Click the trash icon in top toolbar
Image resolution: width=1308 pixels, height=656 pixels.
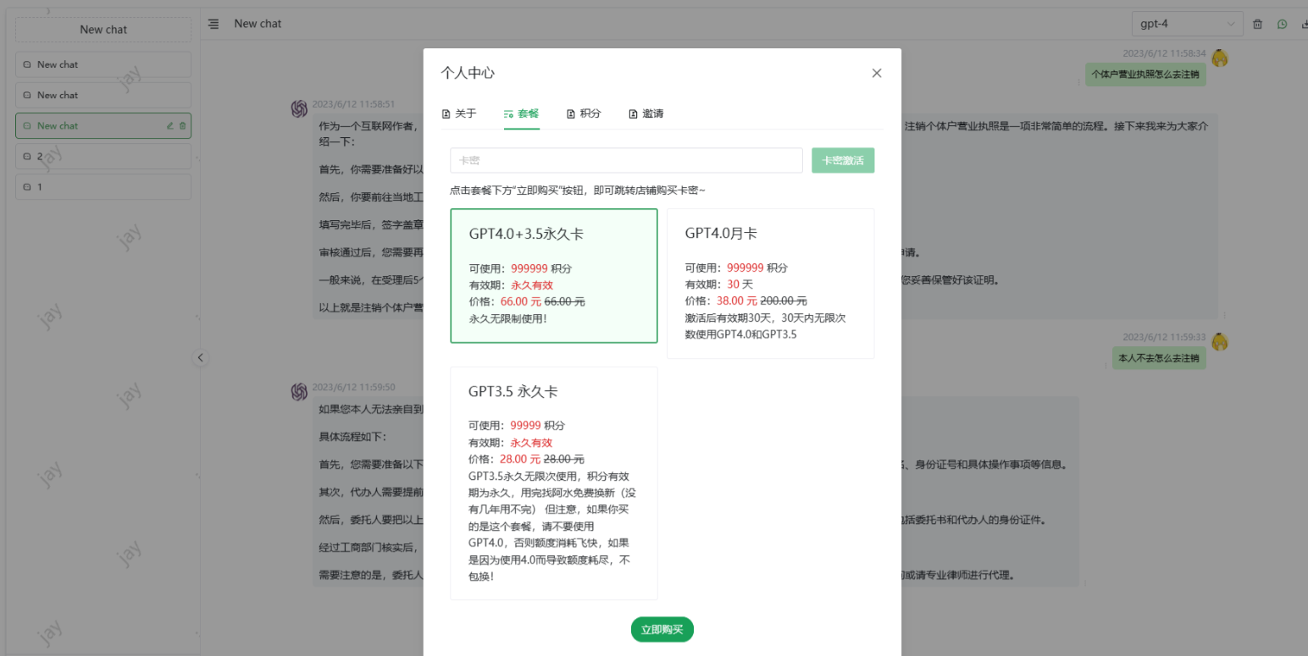[x=1257, y=25]
